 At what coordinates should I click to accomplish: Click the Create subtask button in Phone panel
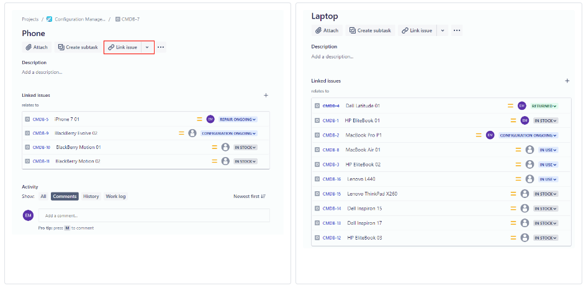point(78,47)
